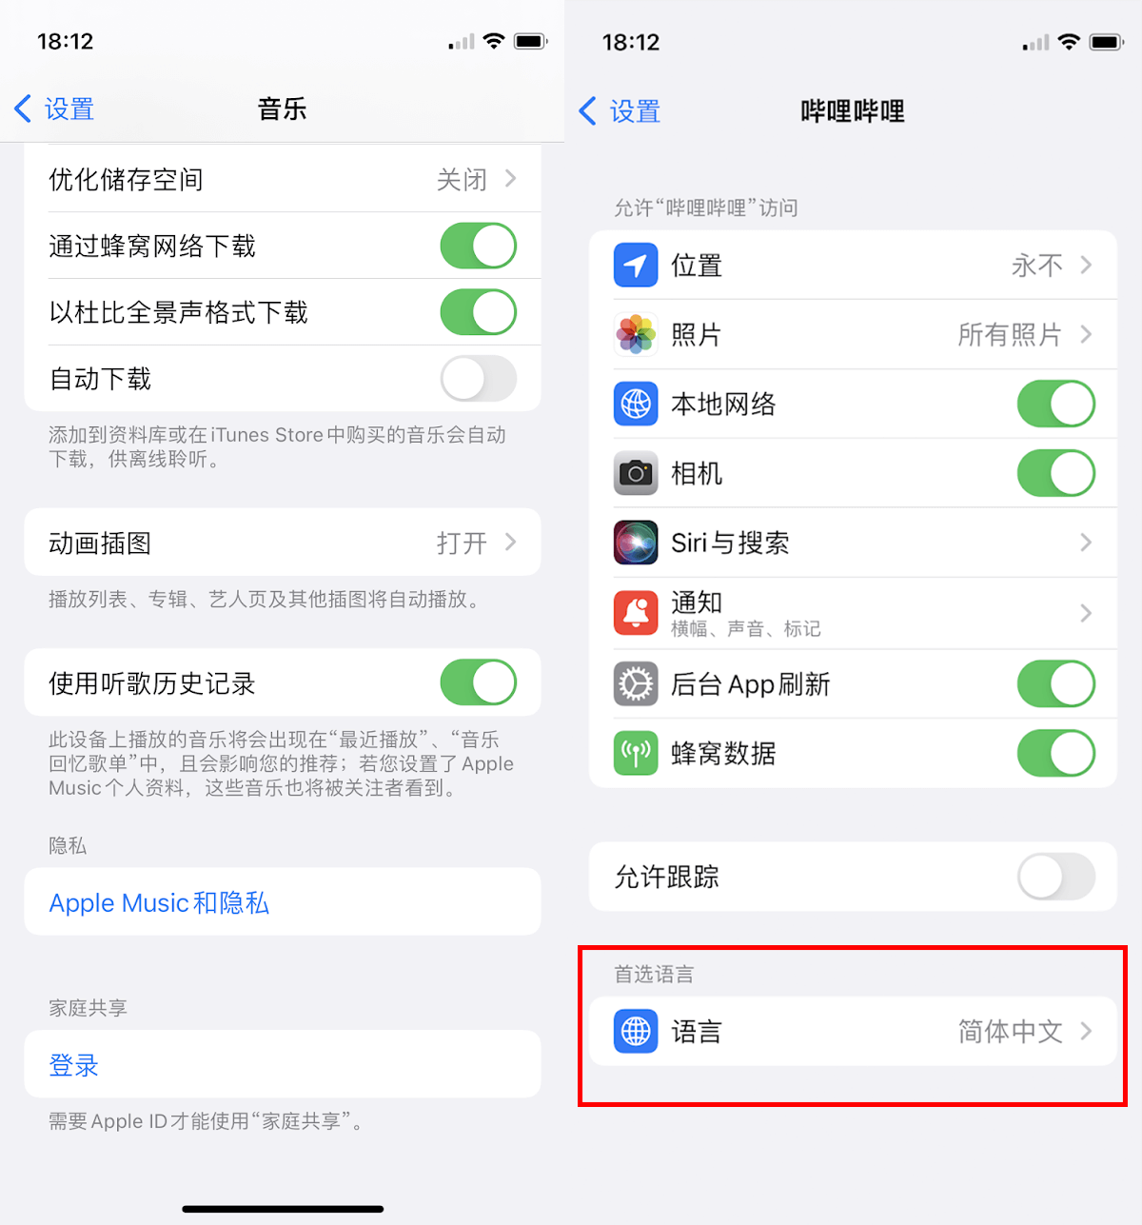Toggle off 通过蜂窝网络下载 switch
The image size is (1142, 1225).
click(479, 246)
